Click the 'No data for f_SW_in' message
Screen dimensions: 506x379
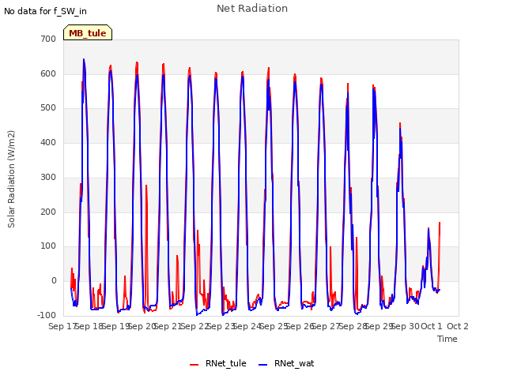(x=45, y=11)
